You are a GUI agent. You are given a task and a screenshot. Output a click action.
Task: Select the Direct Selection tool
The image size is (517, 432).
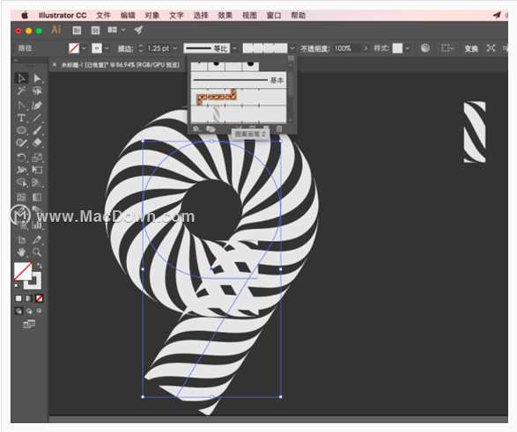37,78
